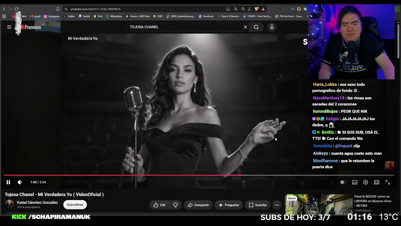Reload the current page
This screenshot has height=226, width=401.
click(x=17, y=9)
